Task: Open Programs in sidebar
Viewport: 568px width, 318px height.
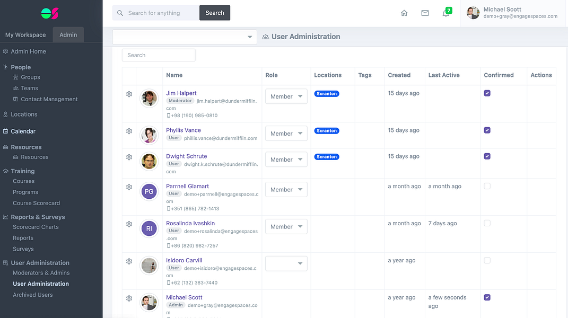Action: click(25, 192)
